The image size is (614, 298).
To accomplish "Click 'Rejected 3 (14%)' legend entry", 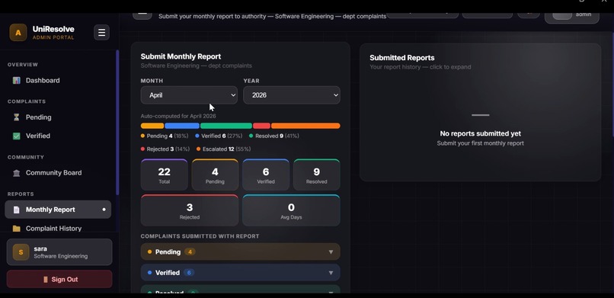I will click(x=165, y=149).
